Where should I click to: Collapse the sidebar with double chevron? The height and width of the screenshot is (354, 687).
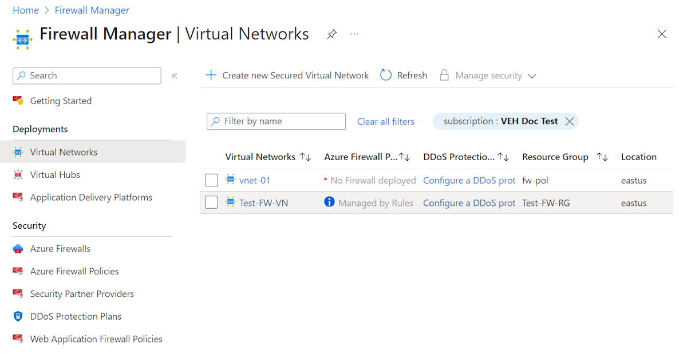click(x=175, y=75)
